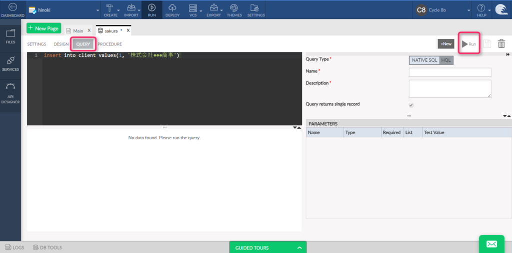This screenshot has height=253, width=512.
Task: Toggle the Parameters section collapse arrows
Action: pyautogui.click(x=507, y=116)
